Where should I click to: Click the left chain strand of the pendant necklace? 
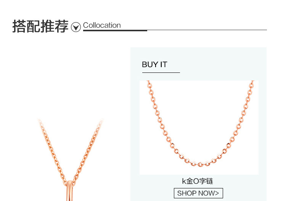coord(52,152)
